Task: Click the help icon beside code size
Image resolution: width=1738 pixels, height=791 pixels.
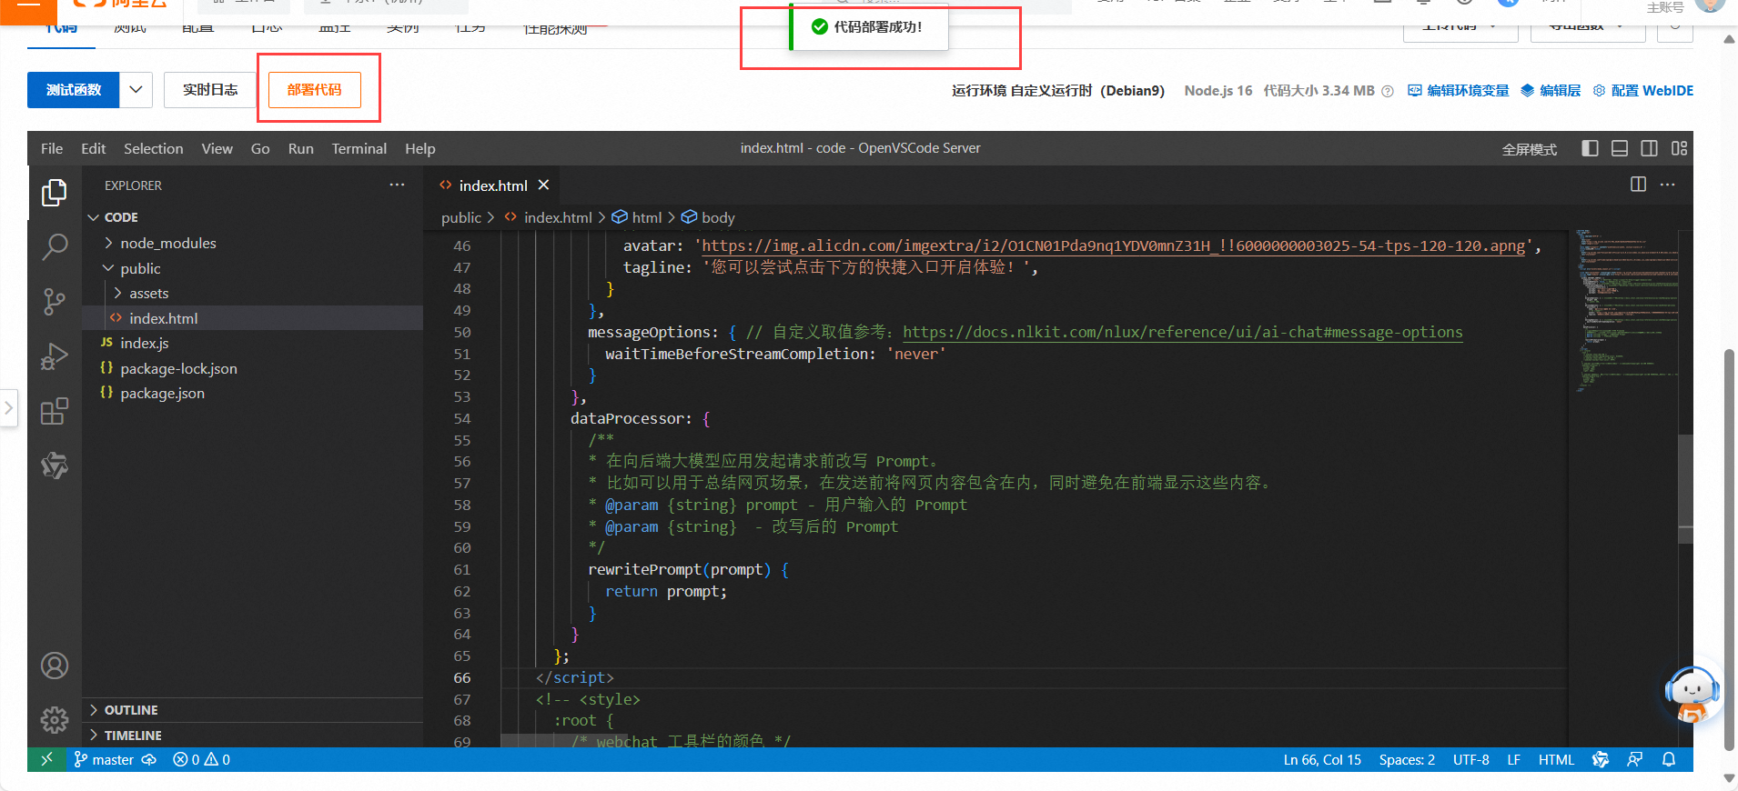Action: pos(1388,91)
